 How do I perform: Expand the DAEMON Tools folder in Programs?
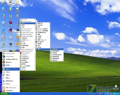(x=28, y=40)
